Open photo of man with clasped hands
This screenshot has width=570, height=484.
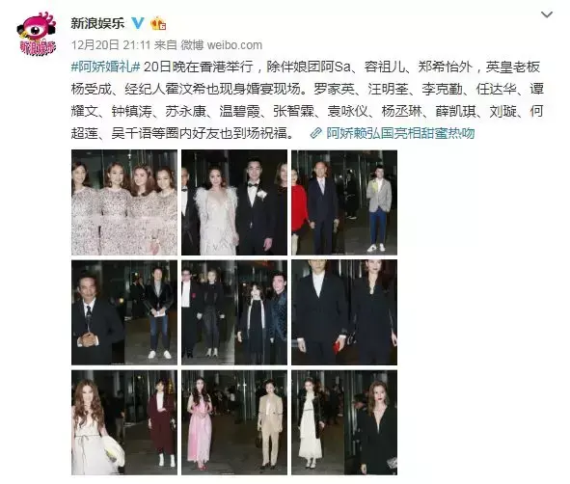(124, 312)
